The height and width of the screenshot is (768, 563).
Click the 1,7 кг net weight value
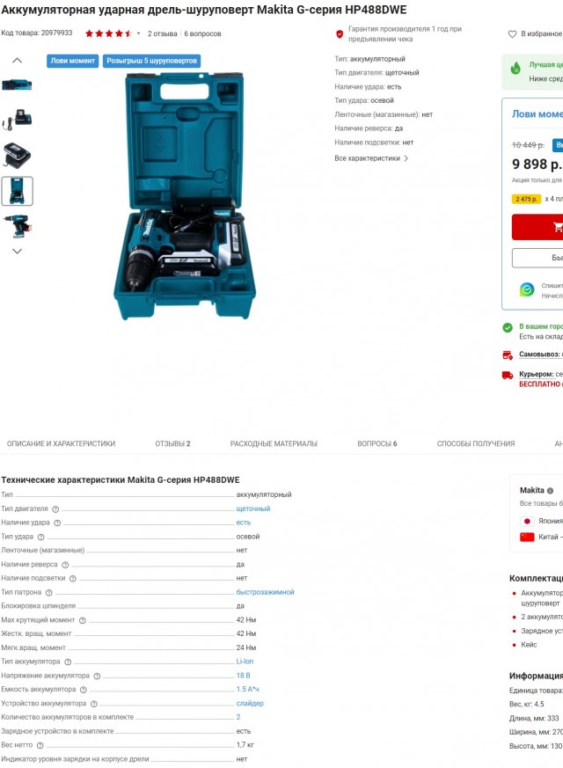pos(245,745)
